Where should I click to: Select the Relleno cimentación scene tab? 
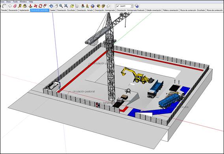click(x=171, y=10)
